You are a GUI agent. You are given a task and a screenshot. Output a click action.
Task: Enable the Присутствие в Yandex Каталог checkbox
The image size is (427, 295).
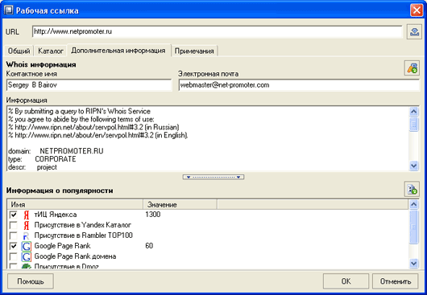tap(13, 225)
